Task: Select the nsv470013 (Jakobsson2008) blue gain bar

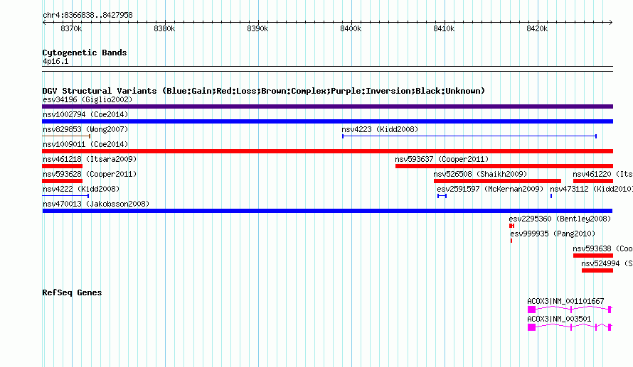Action: [x=327, y=211]
